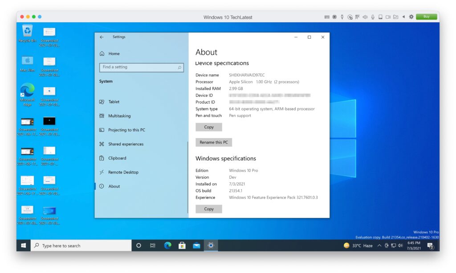Open Microsoft Edge from the taskbar
456x273 pixels.
pyautogui.click(x=168, y=245)
